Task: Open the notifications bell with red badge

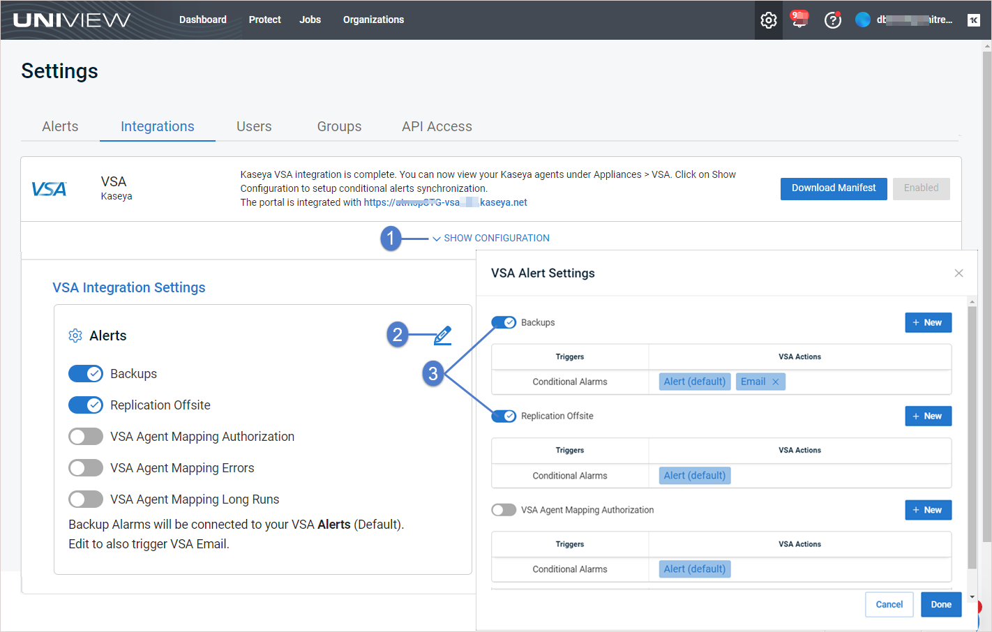Action: pyautogui.click(x=799, y=19)
